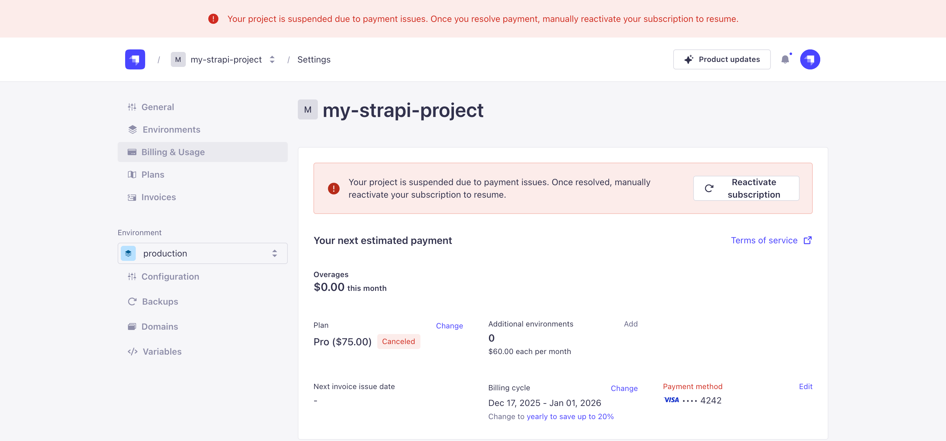Screen dimensions: 946x441
Task: Edit the payment method
Action: (805, 386)
